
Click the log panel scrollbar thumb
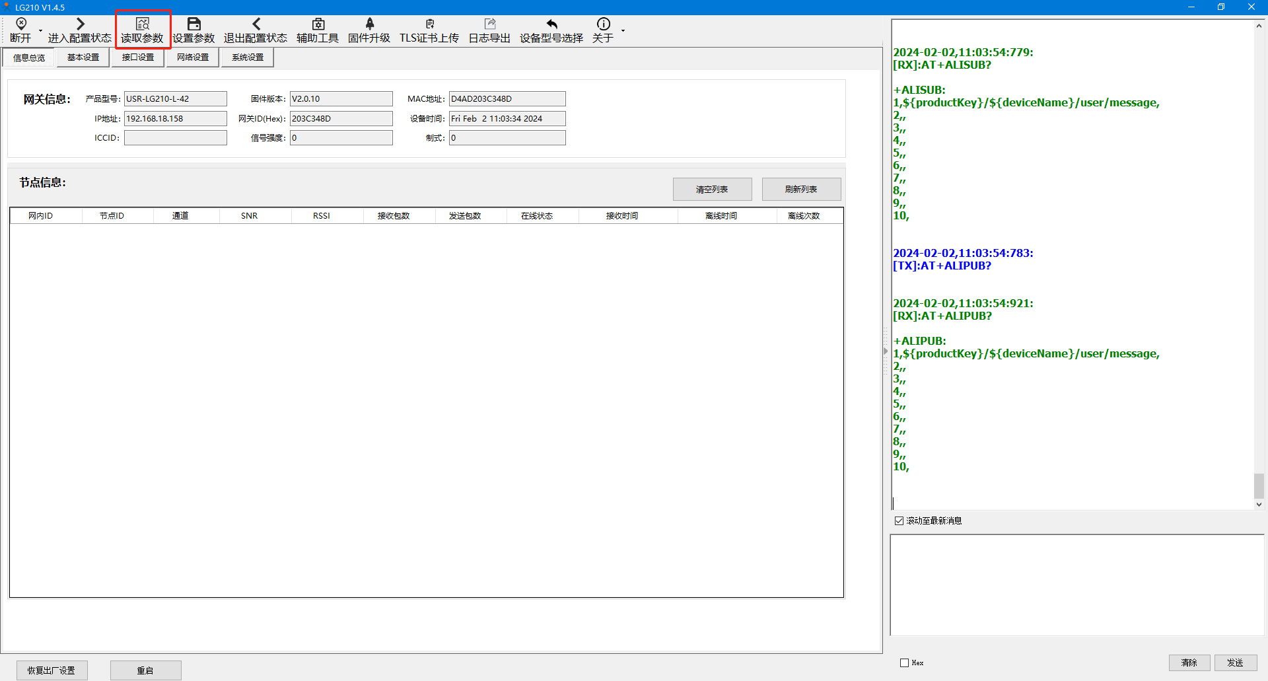point(1259,485)
